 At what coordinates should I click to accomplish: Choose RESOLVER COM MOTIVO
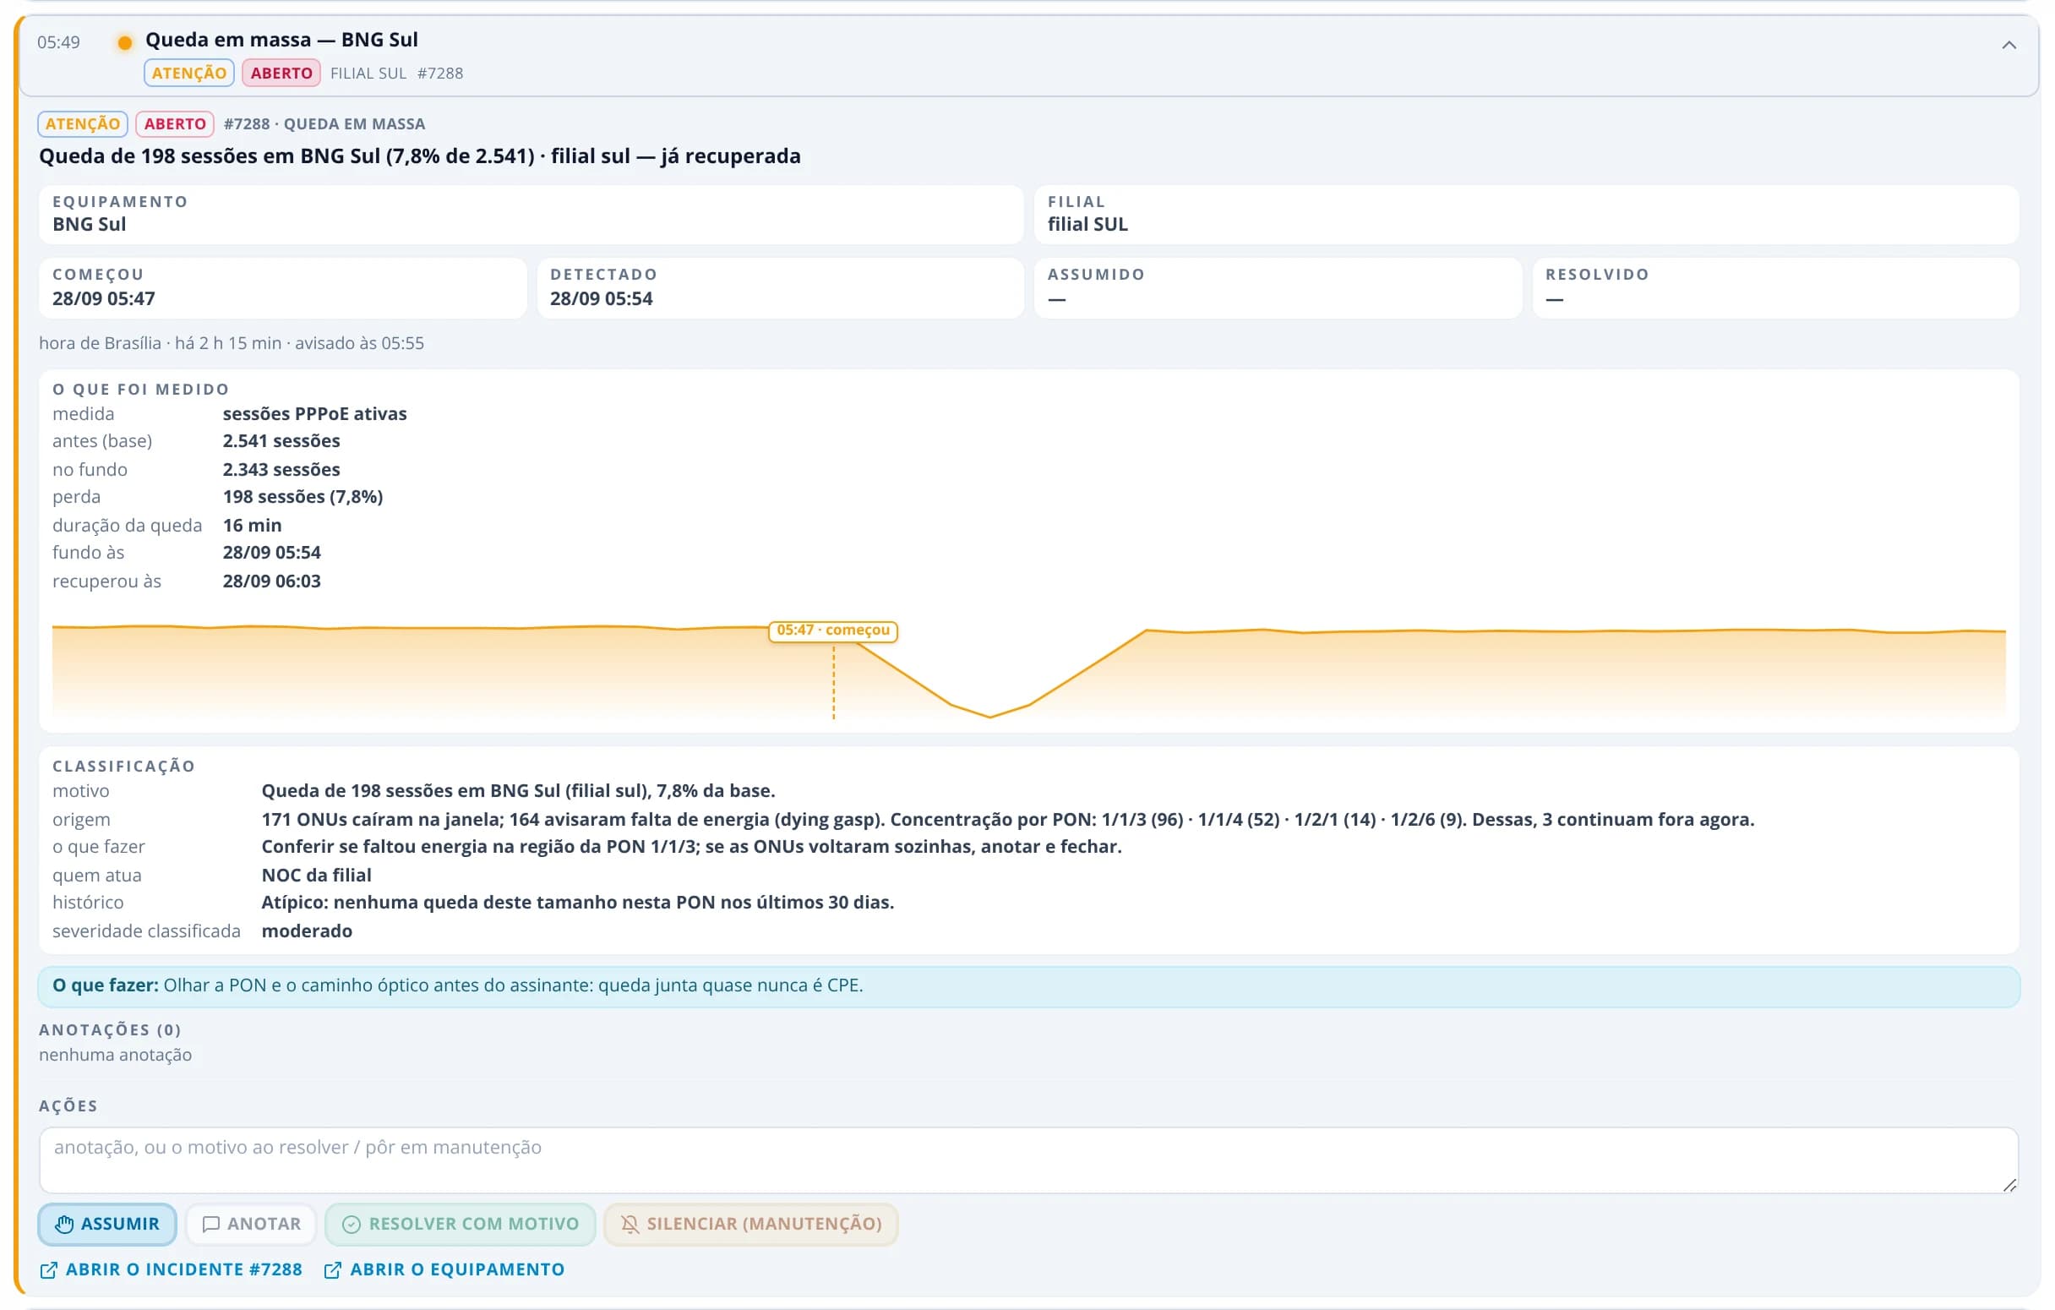point(460,1224)
